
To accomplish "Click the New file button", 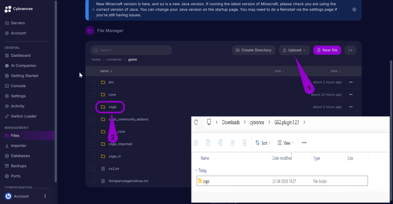I will 327,50.
